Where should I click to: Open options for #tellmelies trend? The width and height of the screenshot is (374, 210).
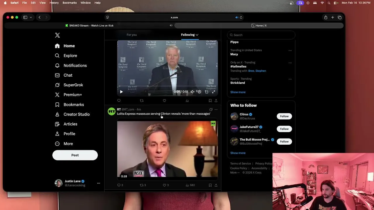click(x=290, y=63)
